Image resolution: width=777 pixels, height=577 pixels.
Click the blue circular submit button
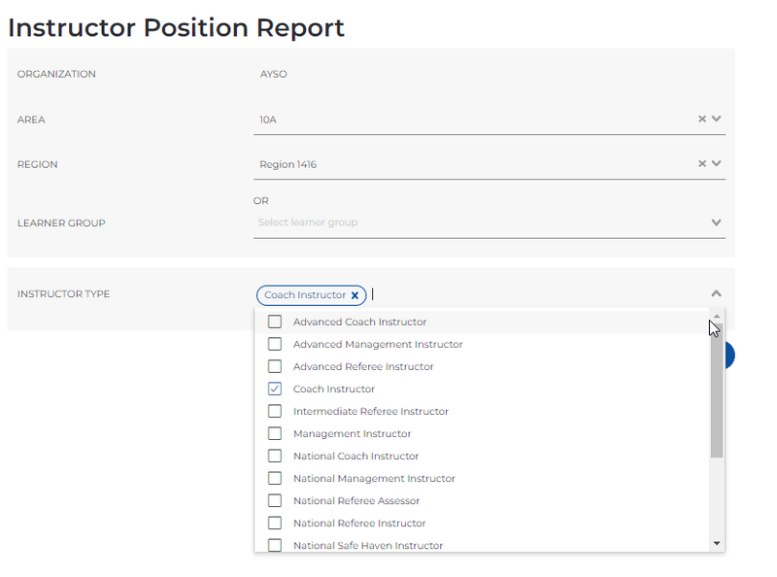[728, 356]
